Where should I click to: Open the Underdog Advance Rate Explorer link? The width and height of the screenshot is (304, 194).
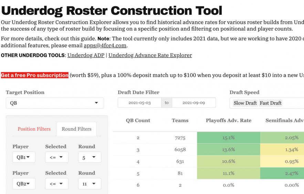[x=150, y=55]
